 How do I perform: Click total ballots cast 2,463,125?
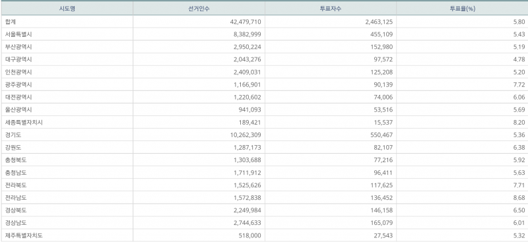tap(379, 22)
